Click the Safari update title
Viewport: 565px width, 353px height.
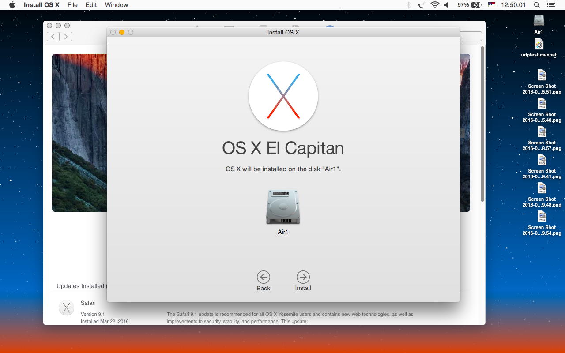tap(88, 303)
